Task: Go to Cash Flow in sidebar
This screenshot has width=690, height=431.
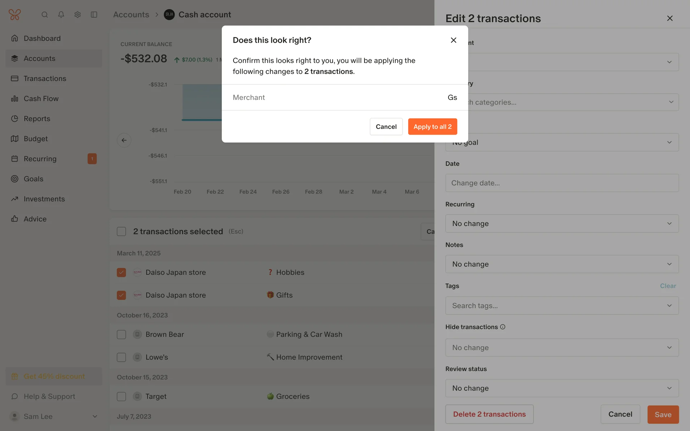Action: coord(41,99)
